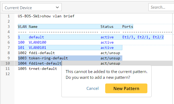
Task: Click act/unsup status on line 8
Action: [110, 53]
